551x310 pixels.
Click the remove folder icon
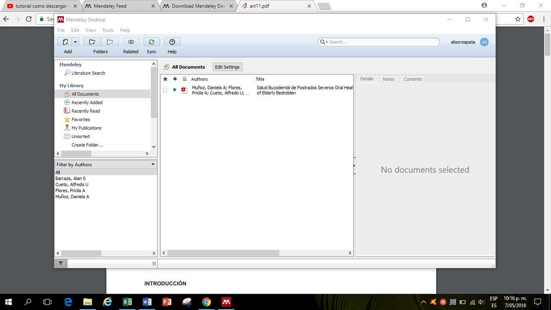coord(110,42)
